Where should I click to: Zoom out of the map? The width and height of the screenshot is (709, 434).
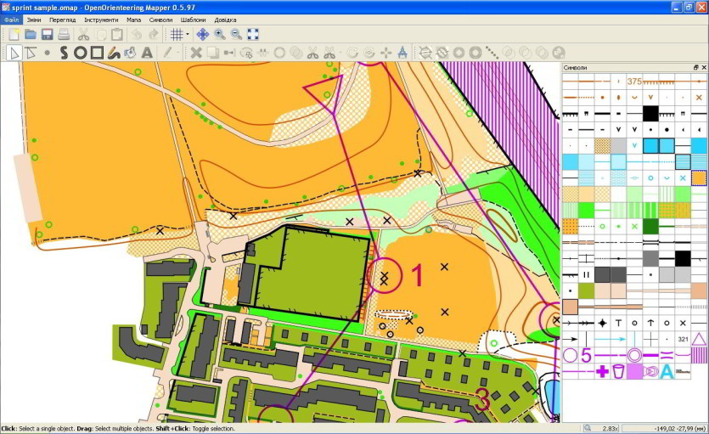point(236,34)
